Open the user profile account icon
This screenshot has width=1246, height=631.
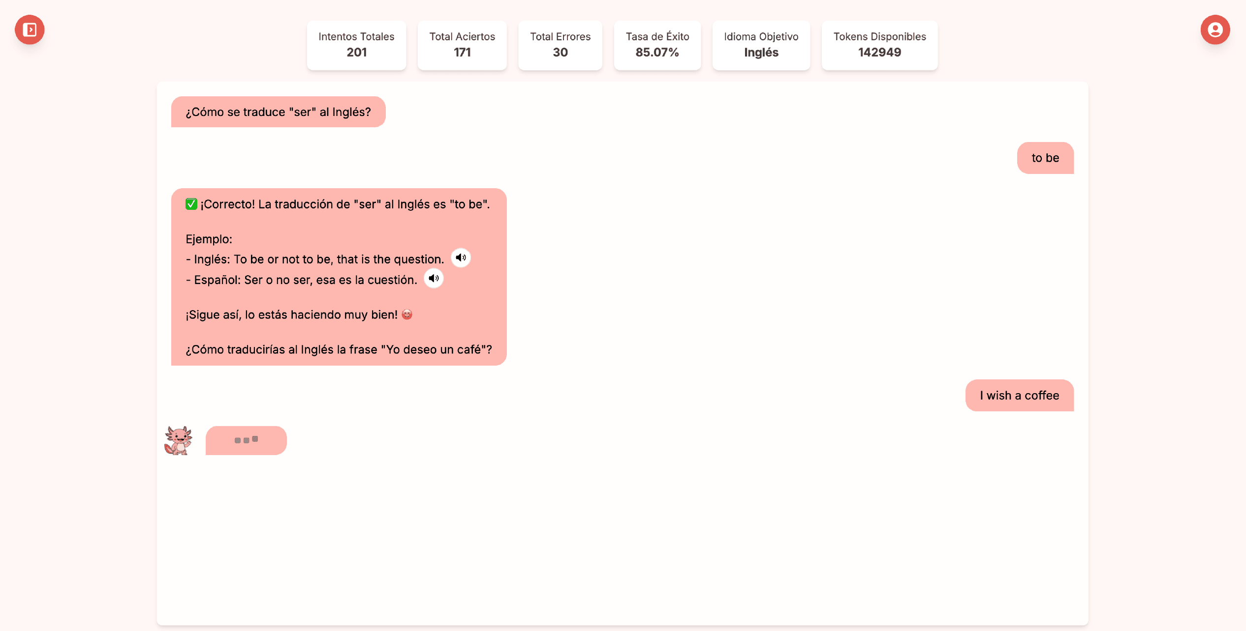[1215, 29]
